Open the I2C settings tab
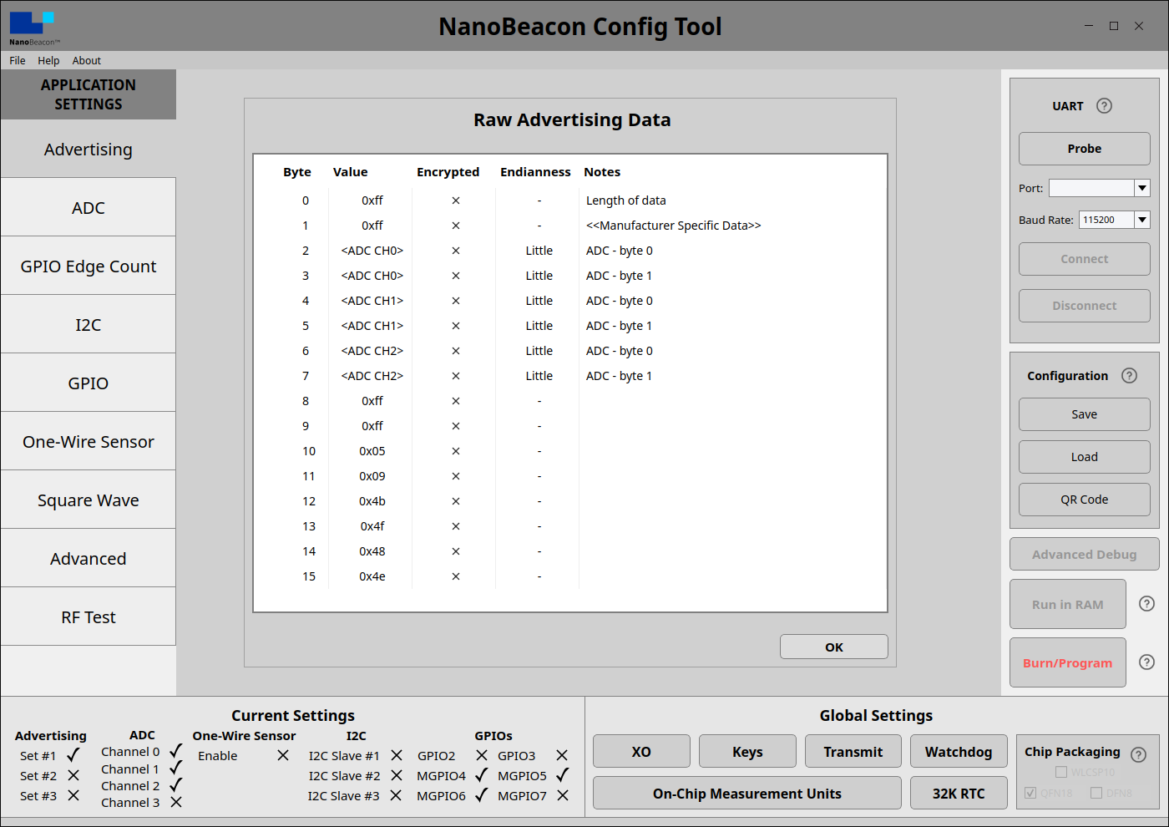Image resolution: width=1169 pixels, height=827 pixels. (x=89, y=325)
